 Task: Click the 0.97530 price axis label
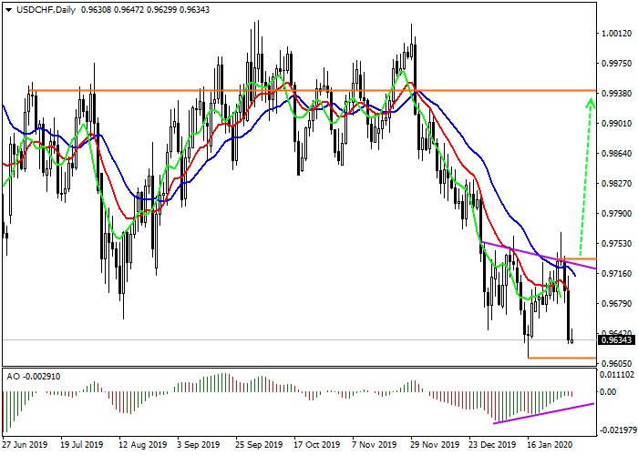pos(618,244)
